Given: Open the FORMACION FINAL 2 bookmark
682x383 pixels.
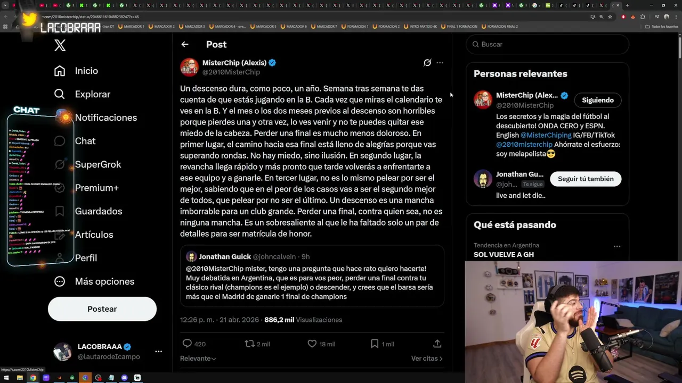Looking at the screenshot, I should [x=499, y=26].
